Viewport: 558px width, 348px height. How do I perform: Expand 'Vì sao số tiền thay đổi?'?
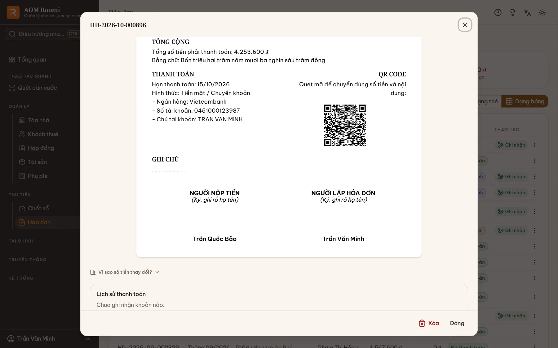pos(125,272)
